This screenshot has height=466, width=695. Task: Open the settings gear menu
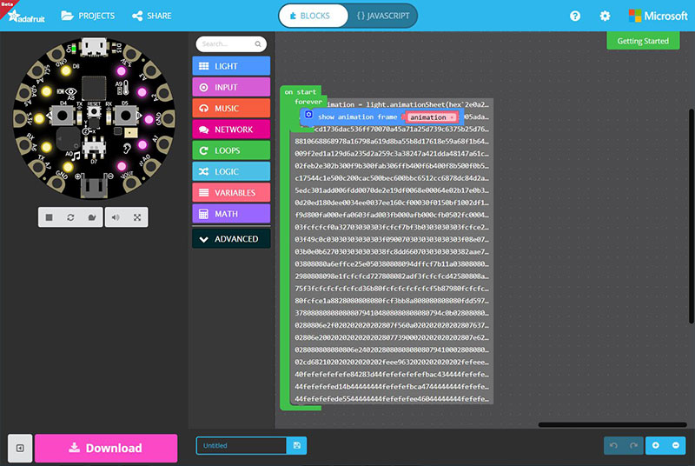(605, 16)
